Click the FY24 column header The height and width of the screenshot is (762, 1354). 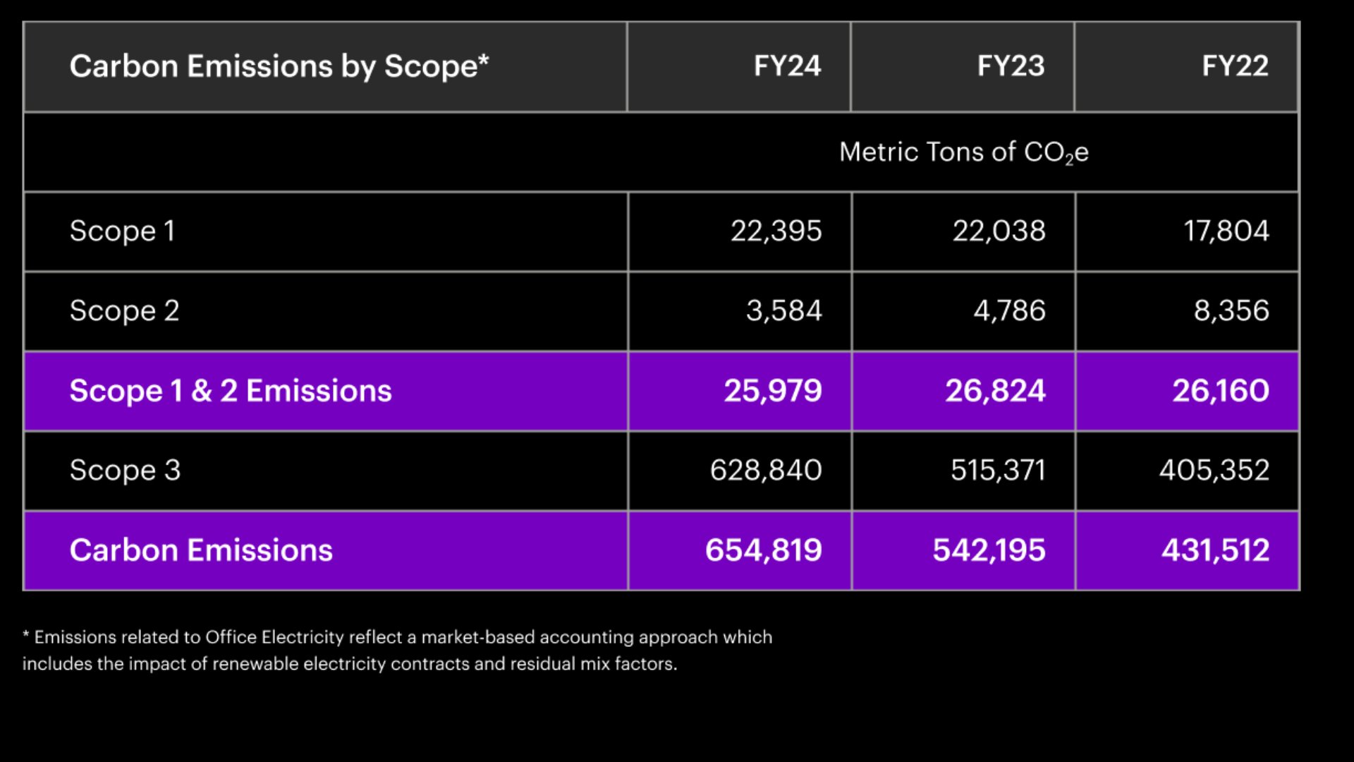(x=787, y=66)
